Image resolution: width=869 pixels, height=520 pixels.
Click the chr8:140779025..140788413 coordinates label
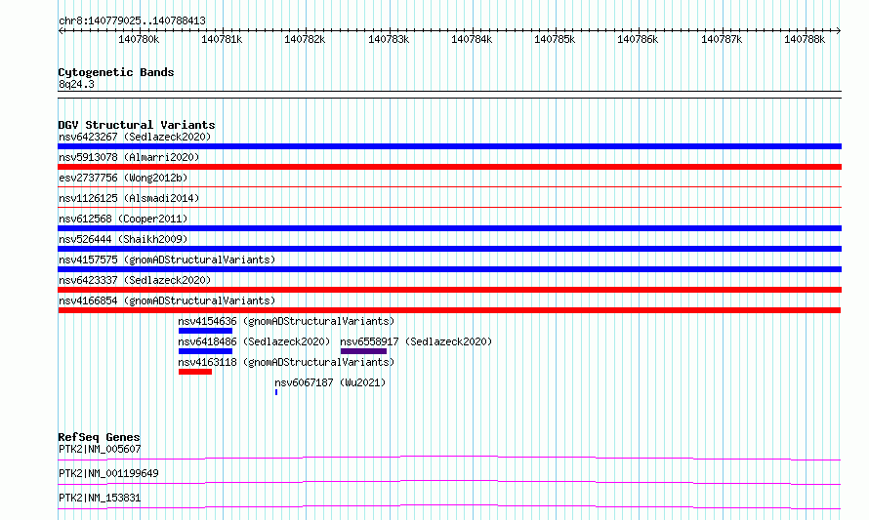[x=132, y=20]
